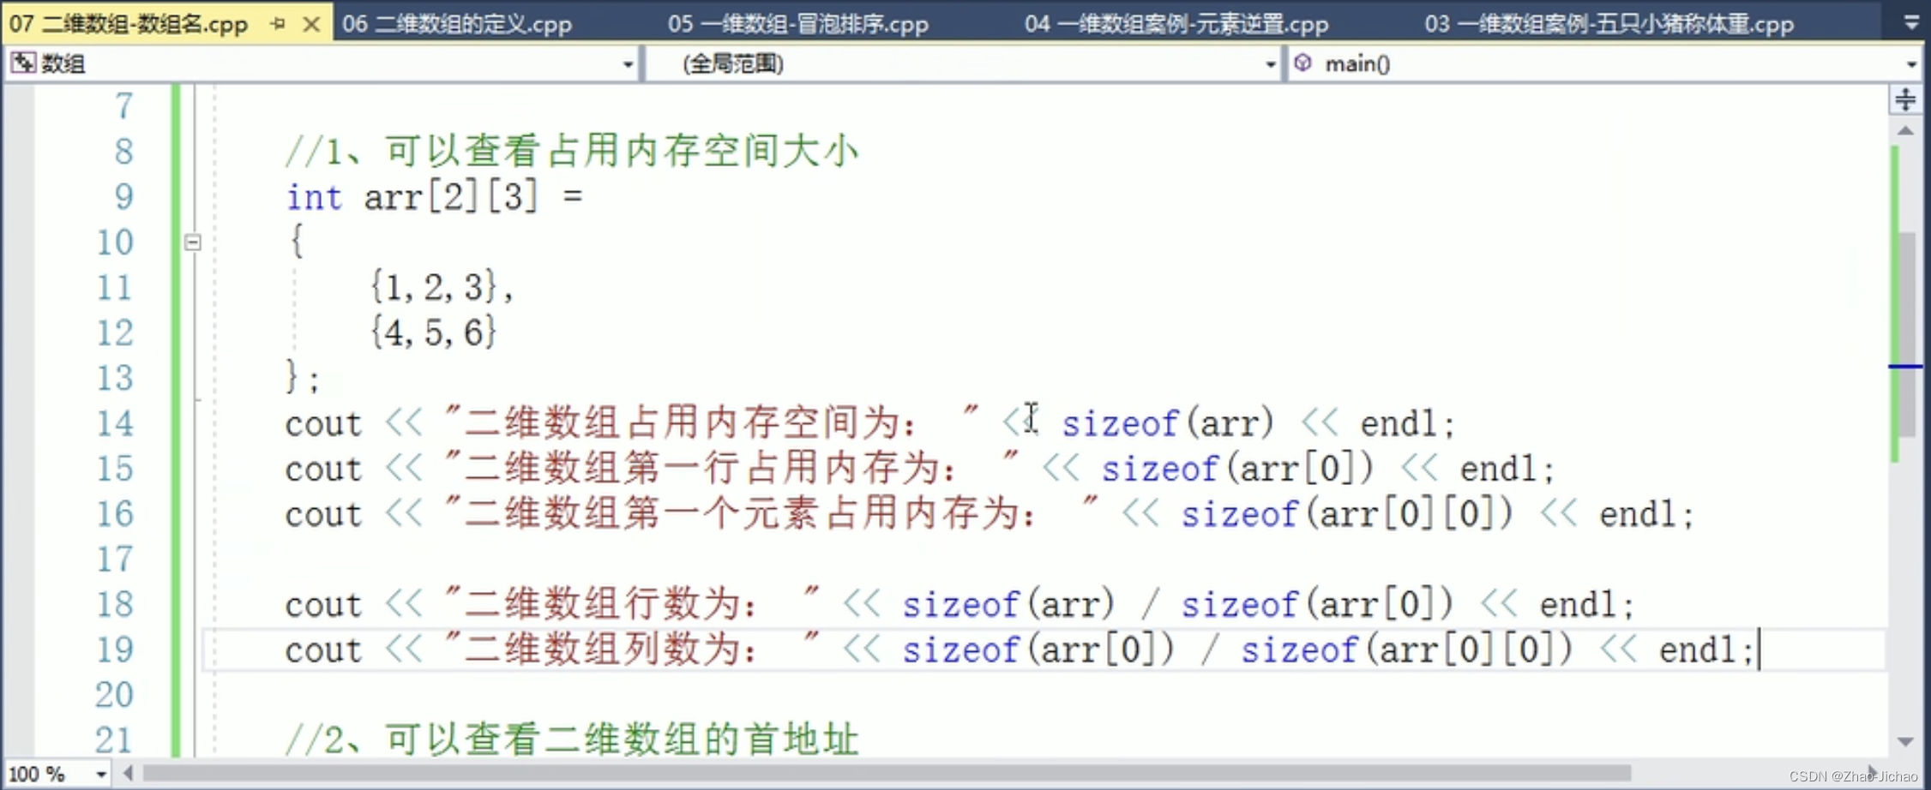The width and height of the screenshot is (1931, 790).
Task: Click the string "二维数组占用内存空间为：" on line 14
Action: click(x=712, y=422)
